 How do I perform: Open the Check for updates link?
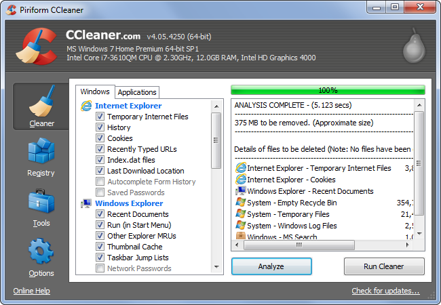pos(385,291)
